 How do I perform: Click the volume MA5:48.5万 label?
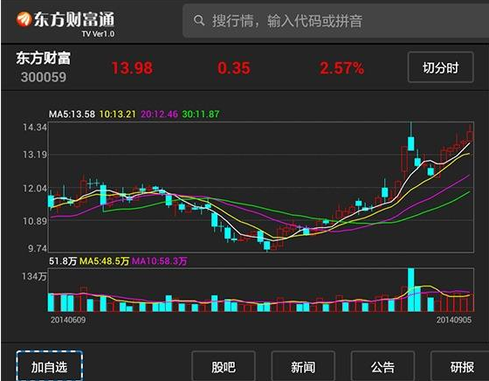click(x=104, y=261)
